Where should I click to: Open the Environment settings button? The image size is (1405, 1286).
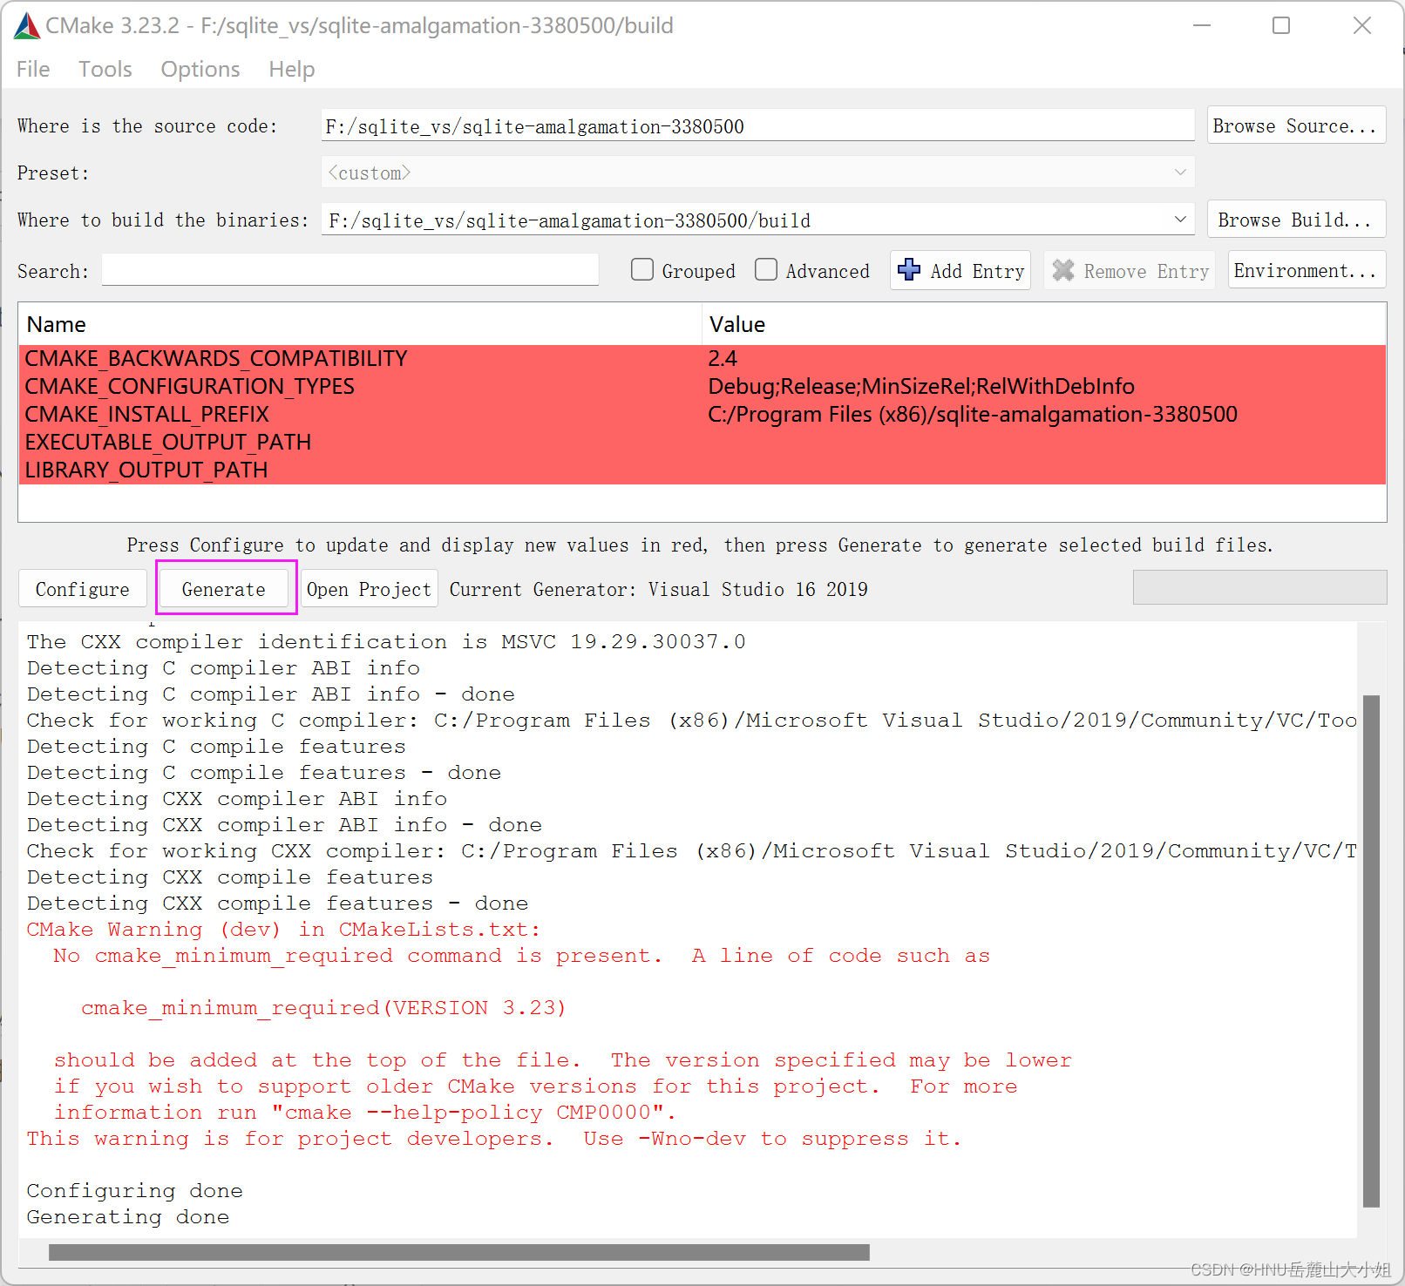[x=1307, y=270]
